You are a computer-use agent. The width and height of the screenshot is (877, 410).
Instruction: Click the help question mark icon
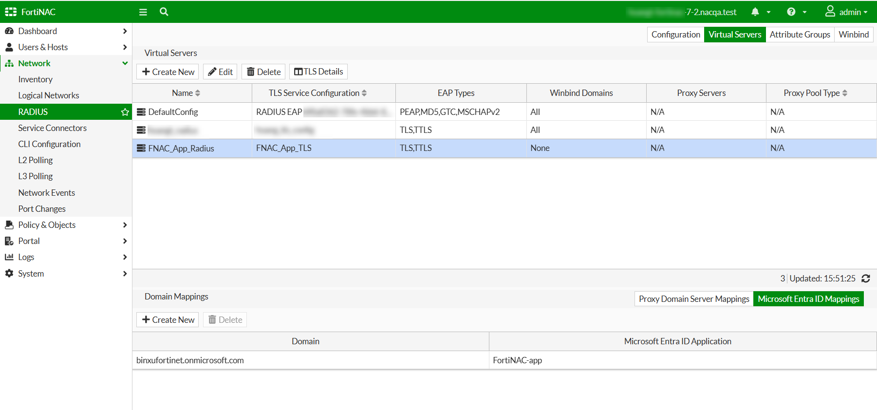791,12
